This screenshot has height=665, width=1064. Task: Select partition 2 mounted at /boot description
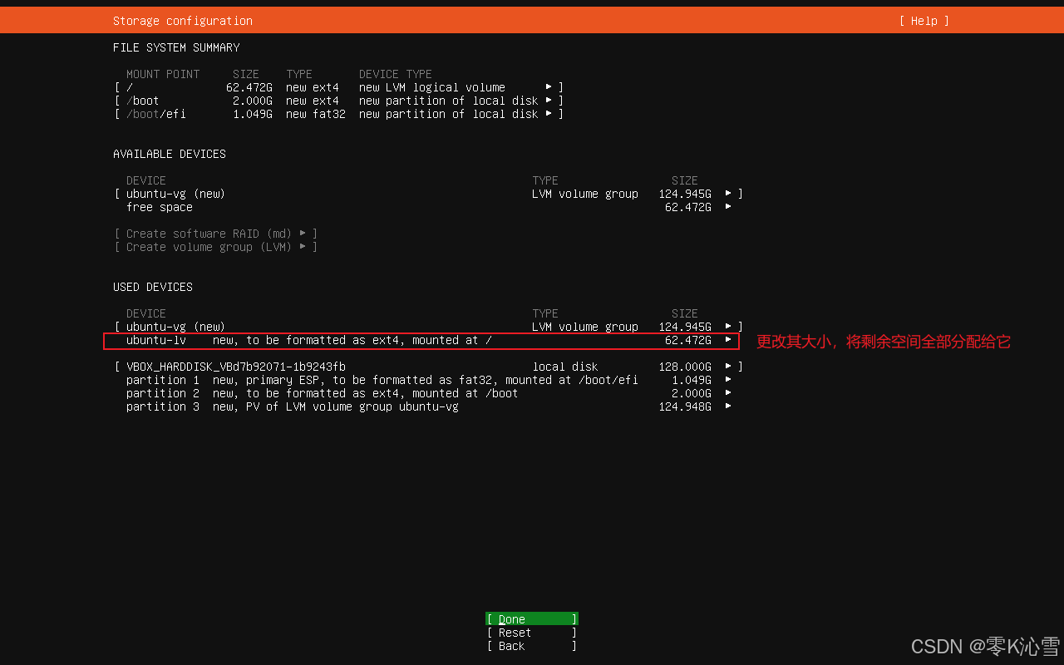[x=366, y=393]
